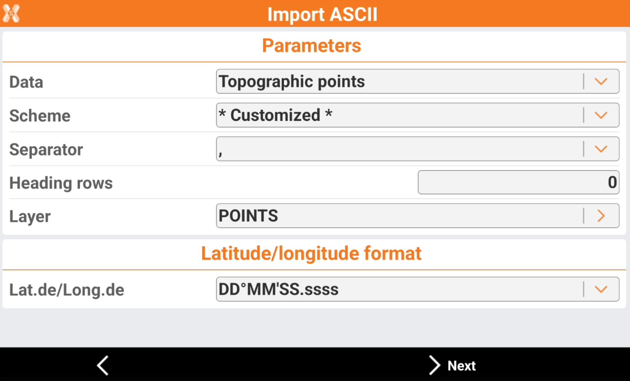Viewport: 630px width, 381px height.
Task: Expand the Lat.de/Long.de format dropdown arrow
Action: pos(601,289)
